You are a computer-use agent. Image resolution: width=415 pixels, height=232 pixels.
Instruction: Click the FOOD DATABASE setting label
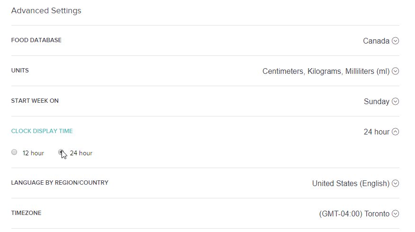(x=36, y=40)
